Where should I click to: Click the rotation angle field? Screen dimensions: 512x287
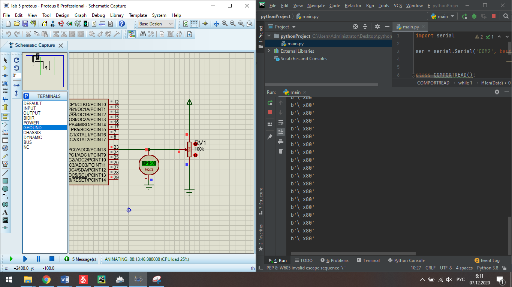[x=17, y=75]
